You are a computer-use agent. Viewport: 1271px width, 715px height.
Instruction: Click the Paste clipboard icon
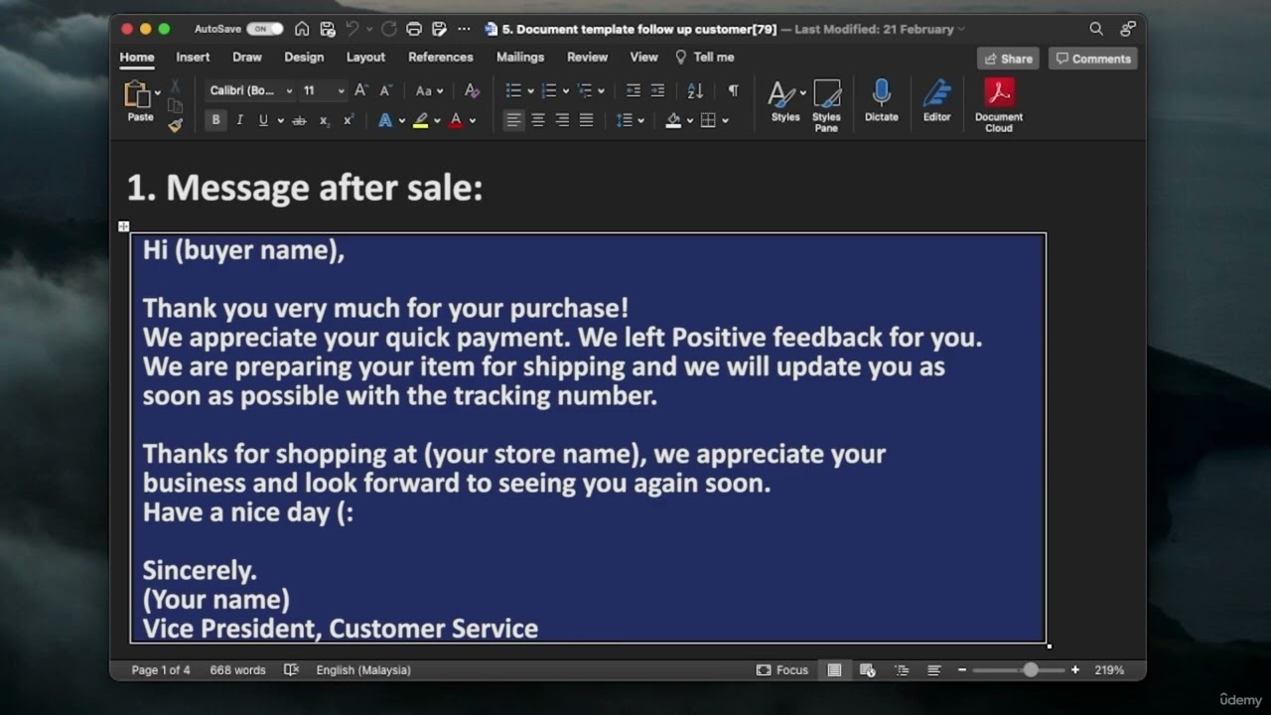(x=136, y=94)
